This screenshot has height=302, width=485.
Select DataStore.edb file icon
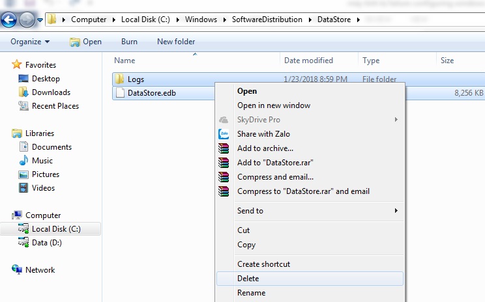pos(120,92)
